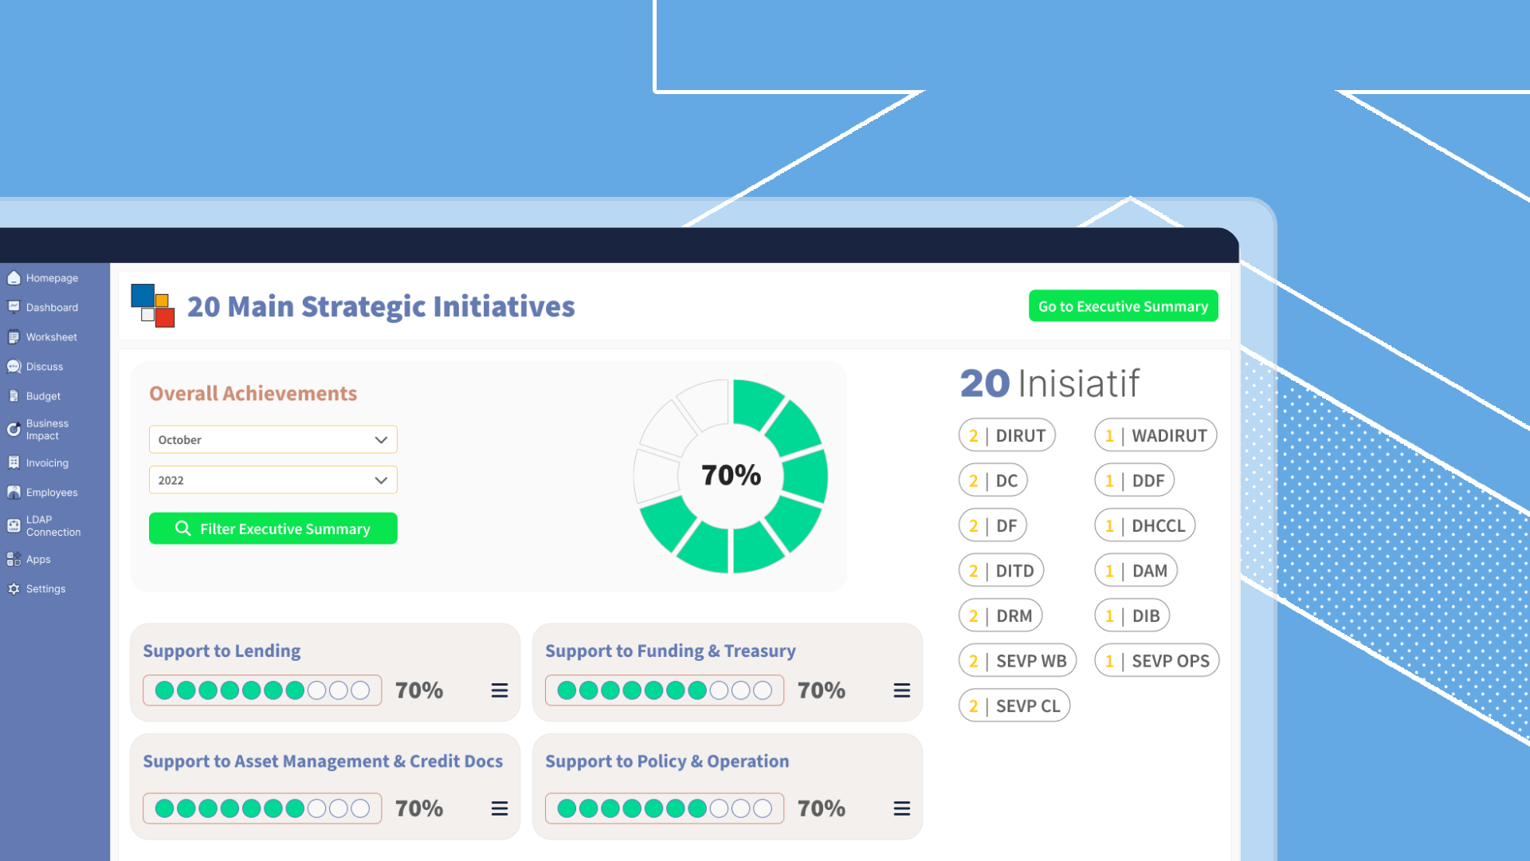Select the Business Impact icon
The width and height of the screenshot is (1530, 861).
coord(14,430)
